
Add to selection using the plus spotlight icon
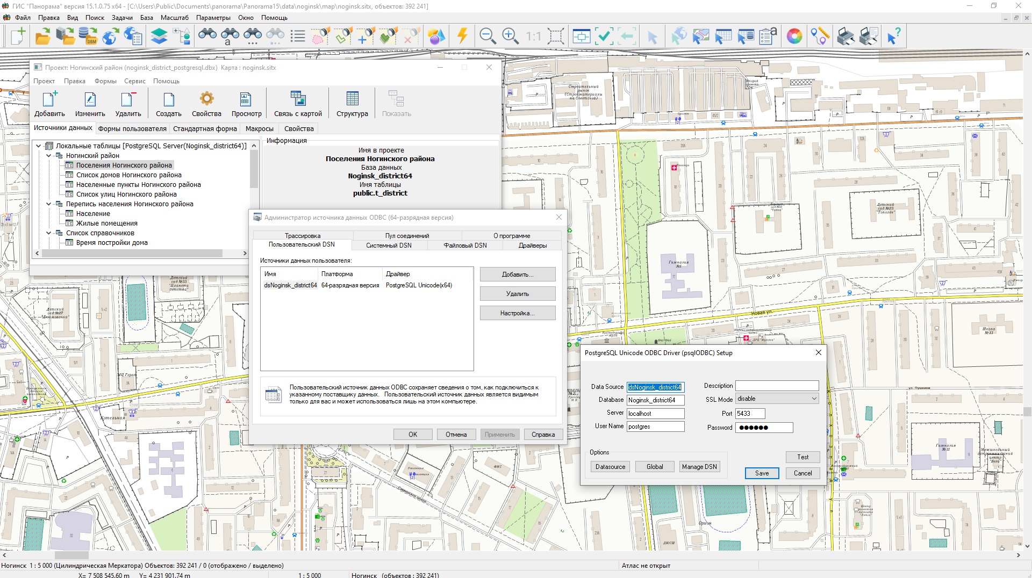pyautogui.click(x=365, y=37)
